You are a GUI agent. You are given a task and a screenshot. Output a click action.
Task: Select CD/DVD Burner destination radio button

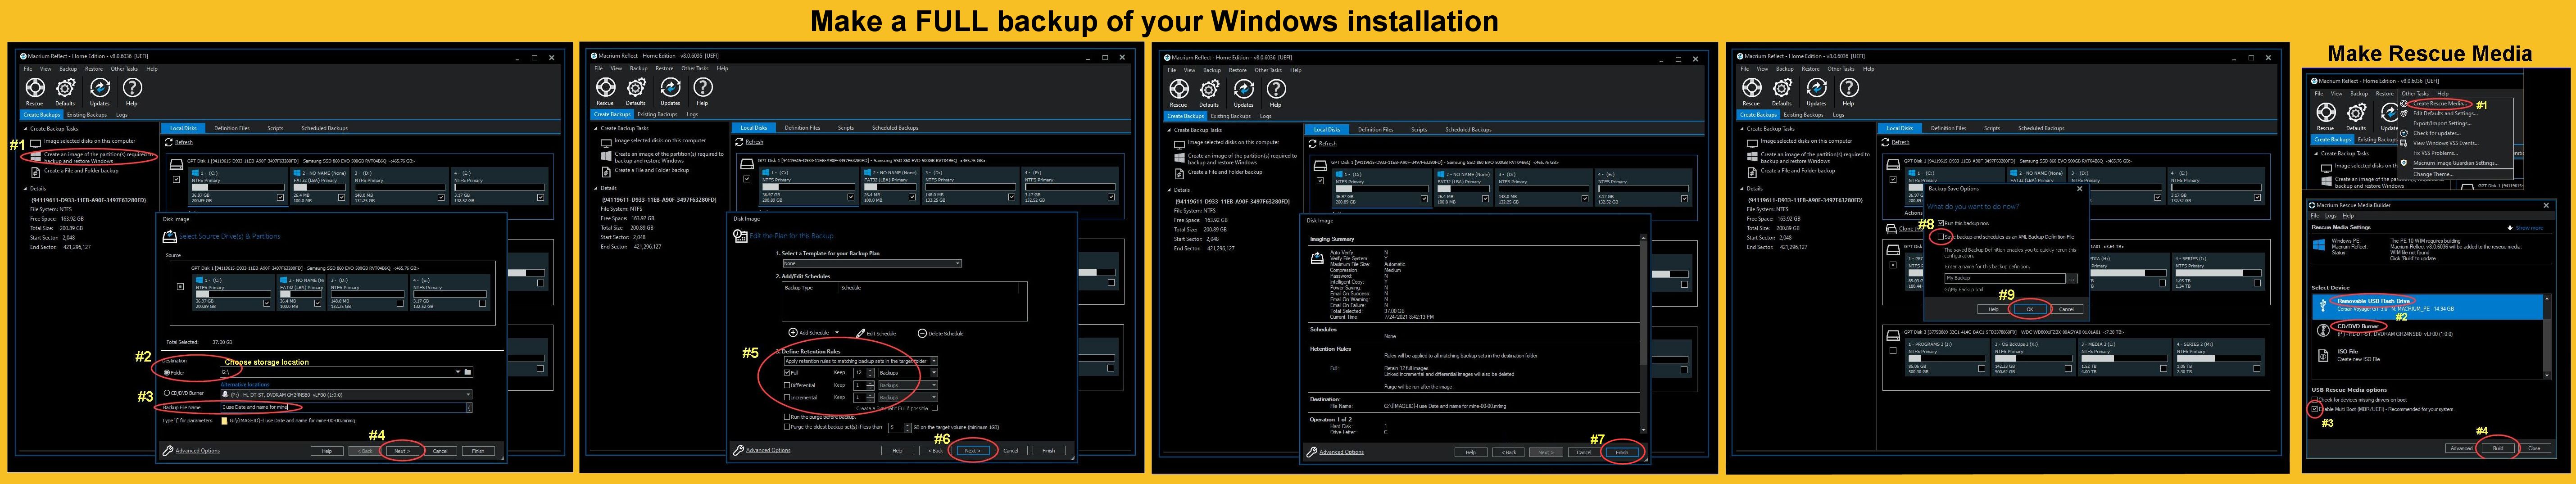pos(167,393)
